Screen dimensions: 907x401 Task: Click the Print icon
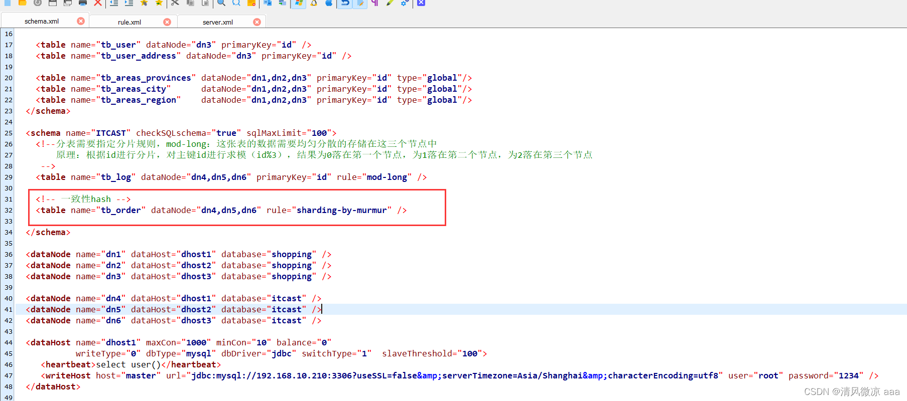(x=83, y=3)
